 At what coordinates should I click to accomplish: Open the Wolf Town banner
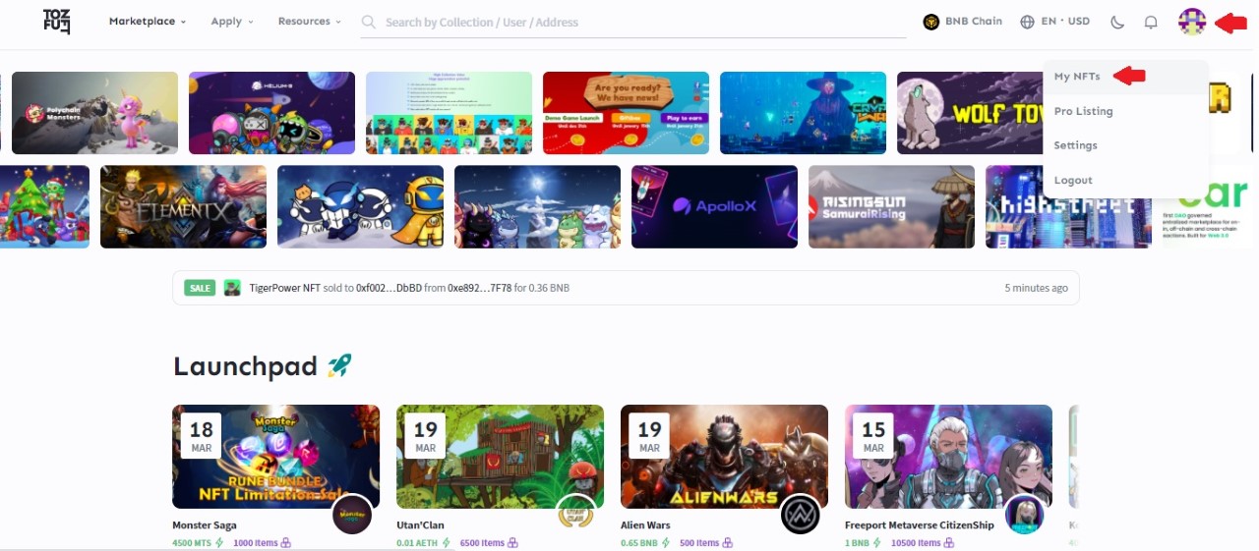click(x=970, y=113)
